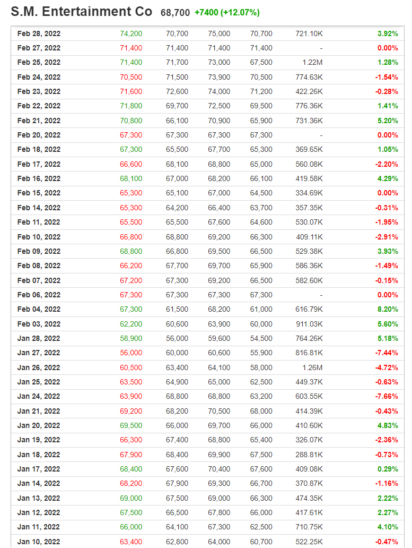Select the Feb 15, 2022 date cell
412x548 pixels.
coord(39,193)
